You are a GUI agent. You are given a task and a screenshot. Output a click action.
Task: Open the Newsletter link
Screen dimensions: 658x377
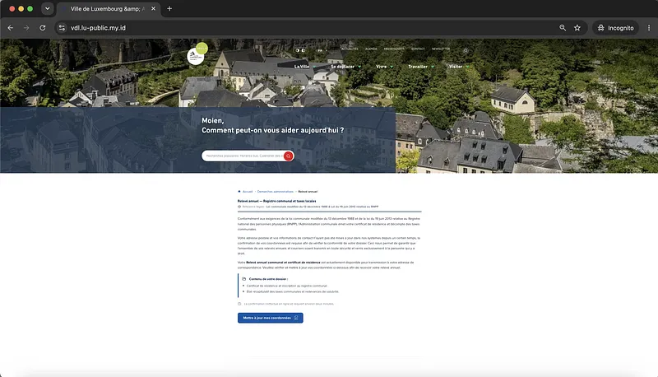click(x=441, y=49)
